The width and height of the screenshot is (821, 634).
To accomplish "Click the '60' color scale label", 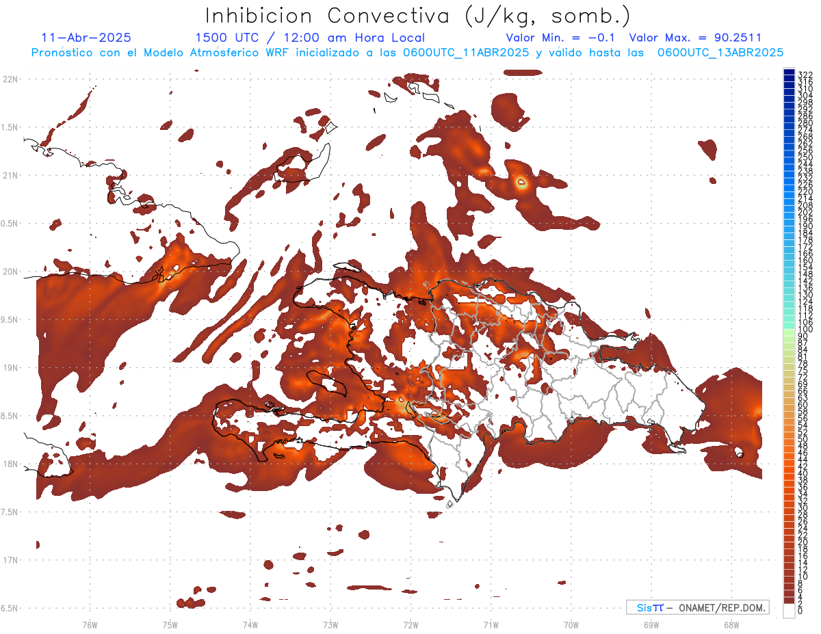I will 803,404.
